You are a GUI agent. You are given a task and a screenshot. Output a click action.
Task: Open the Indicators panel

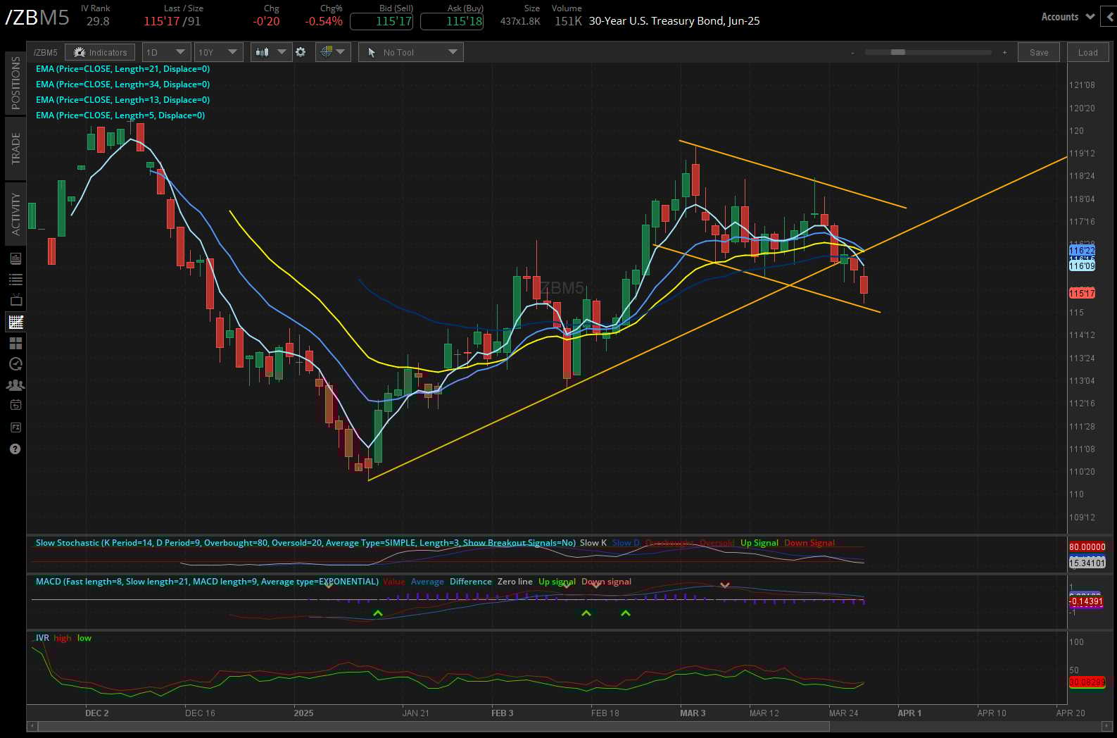(100, 52)
